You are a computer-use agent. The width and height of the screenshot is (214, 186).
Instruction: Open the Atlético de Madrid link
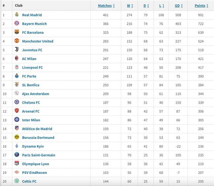[x=37, y=129]
